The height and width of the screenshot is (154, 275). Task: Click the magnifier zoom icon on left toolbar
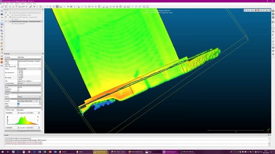2,37
